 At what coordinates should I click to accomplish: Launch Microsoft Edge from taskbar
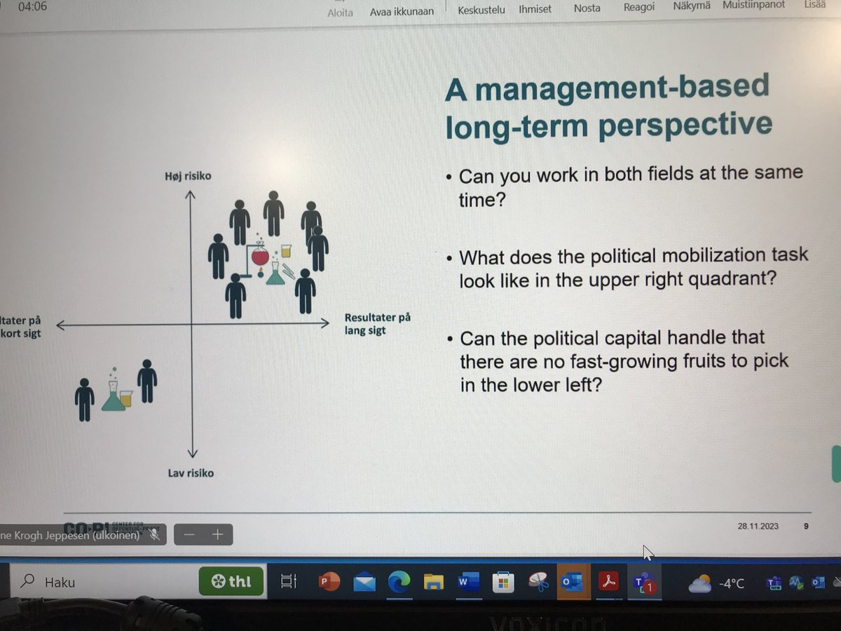[x=399, y=583]
